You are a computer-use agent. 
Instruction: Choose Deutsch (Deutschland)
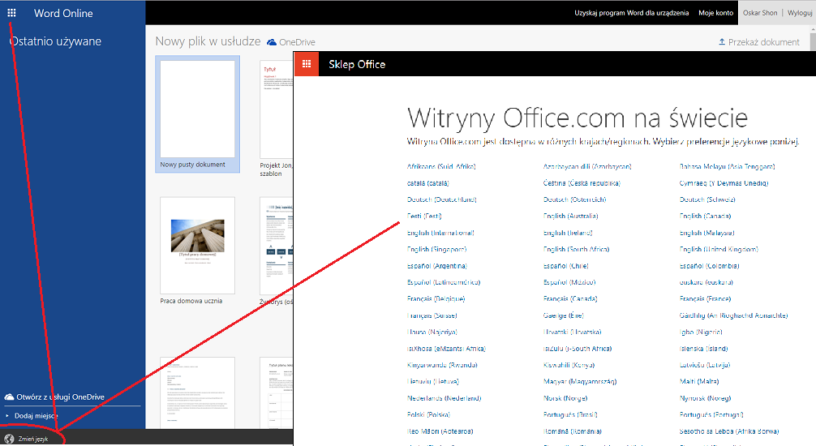pos(442,199)
